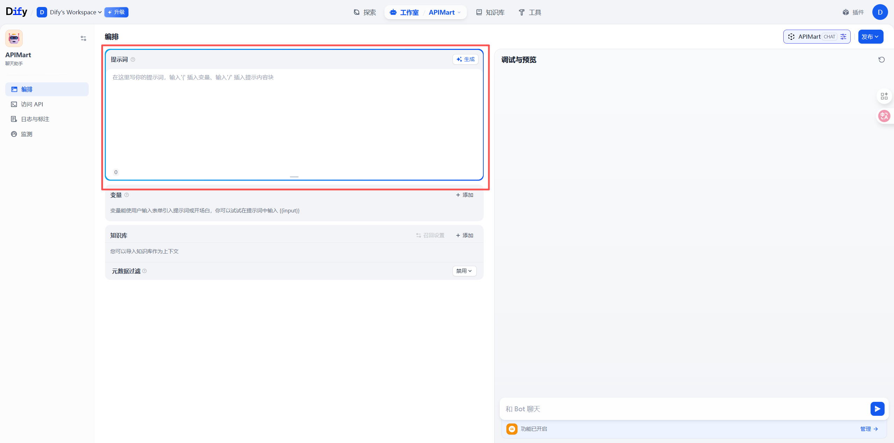Select 访问 API in the sidebar

32,104
